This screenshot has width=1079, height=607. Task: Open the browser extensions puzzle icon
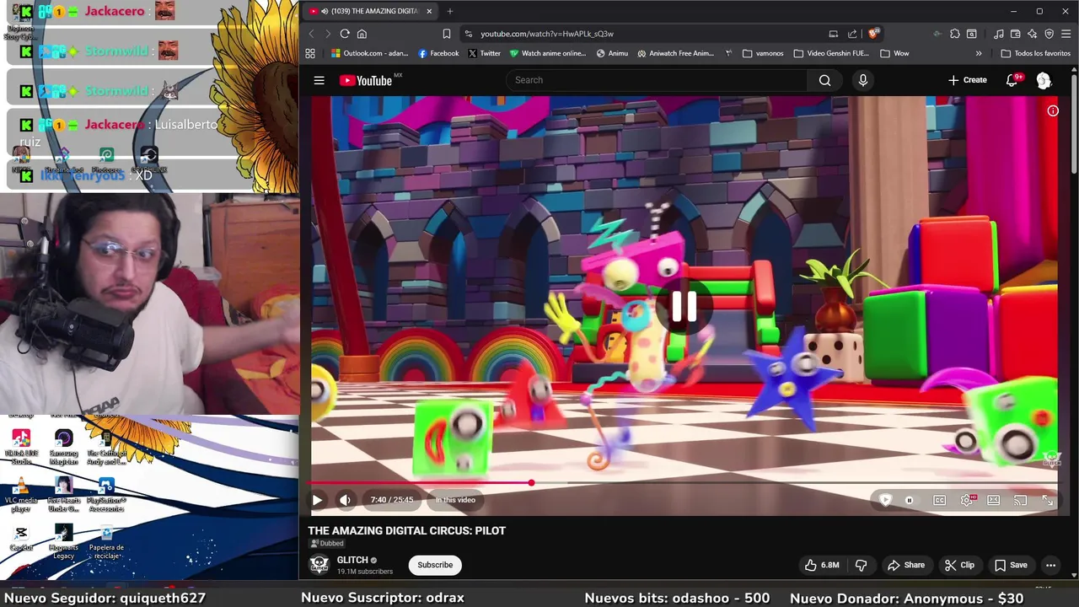(x=954, y=34)
